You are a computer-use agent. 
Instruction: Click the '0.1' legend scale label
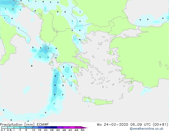(3, 130)
